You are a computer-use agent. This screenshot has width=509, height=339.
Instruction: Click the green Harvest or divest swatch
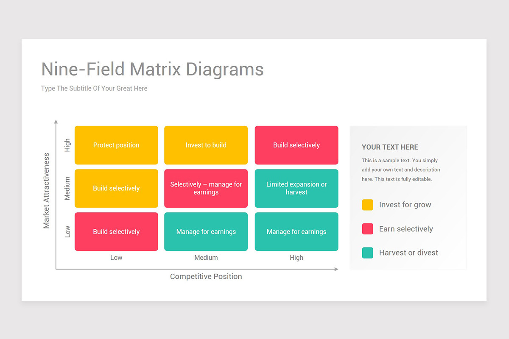tap(367, 252)
